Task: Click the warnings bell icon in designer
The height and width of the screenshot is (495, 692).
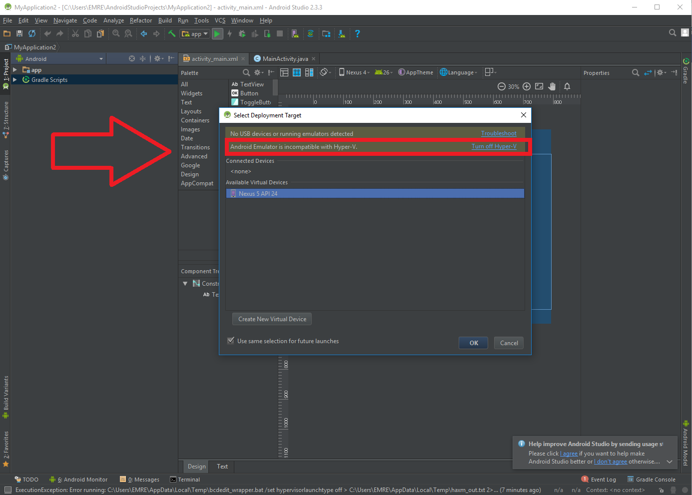Action: pos(567,86)
